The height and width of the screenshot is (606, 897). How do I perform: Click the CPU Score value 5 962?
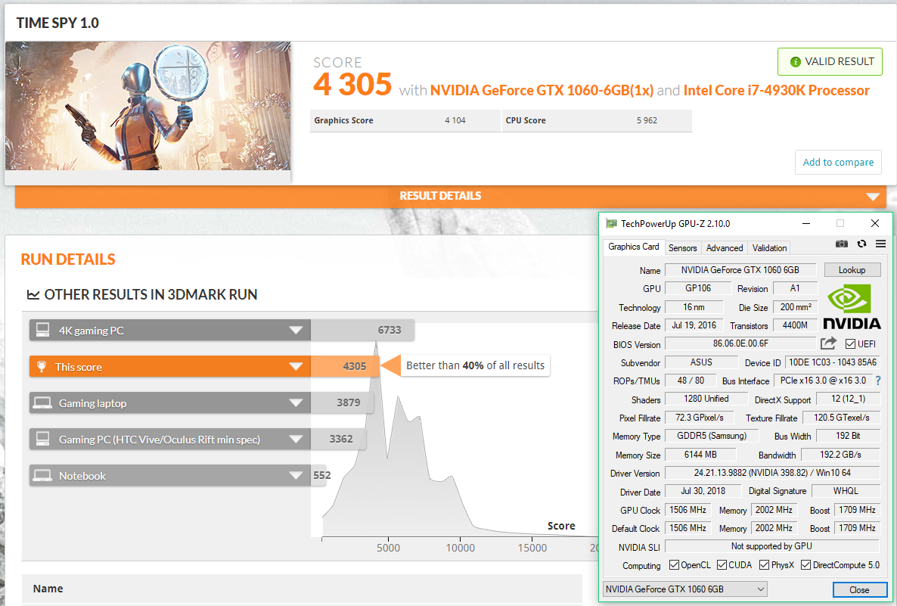pos(647,121)
